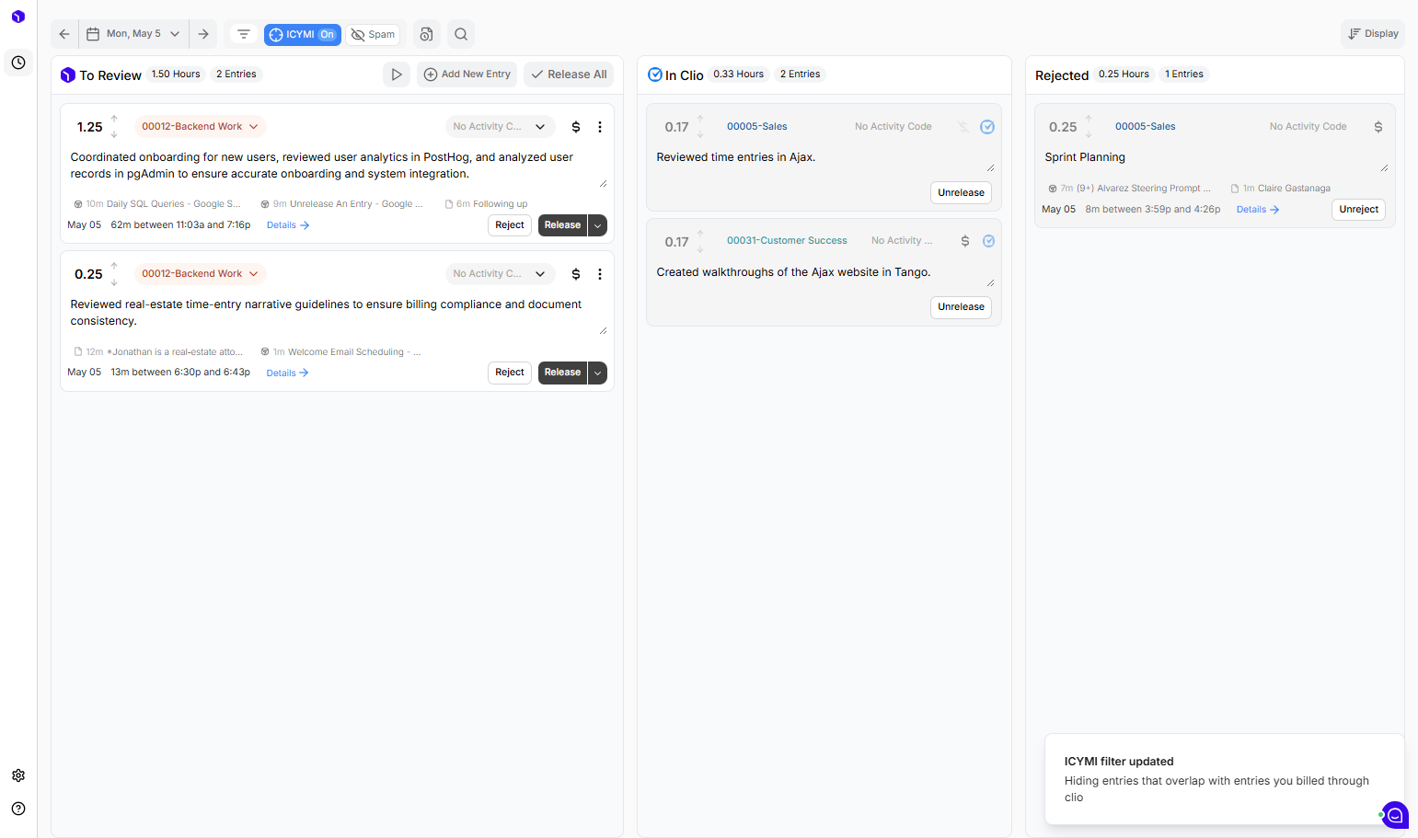
Task: Go to previous day arrow
Action: click(x=64, y=34)
